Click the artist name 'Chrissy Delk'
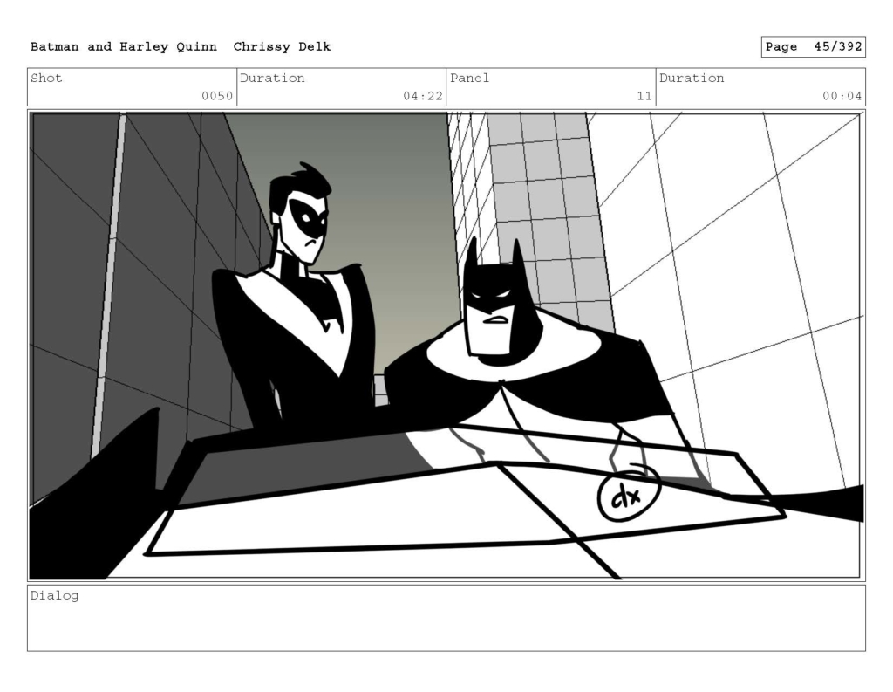Image resolution: width=893 pixels, height=692 pixels. (x=282, y=47)
